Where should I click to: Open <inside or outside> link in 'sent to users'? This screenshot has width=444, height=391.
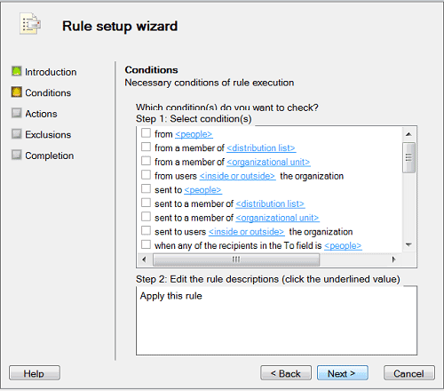(x=247, y=232)
